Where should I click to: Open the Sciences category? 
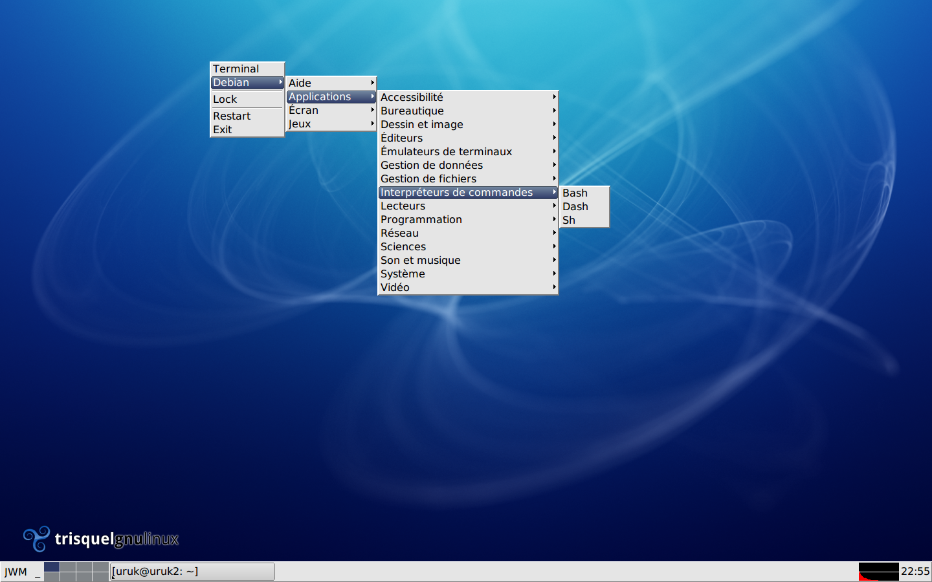click(468, 246)
